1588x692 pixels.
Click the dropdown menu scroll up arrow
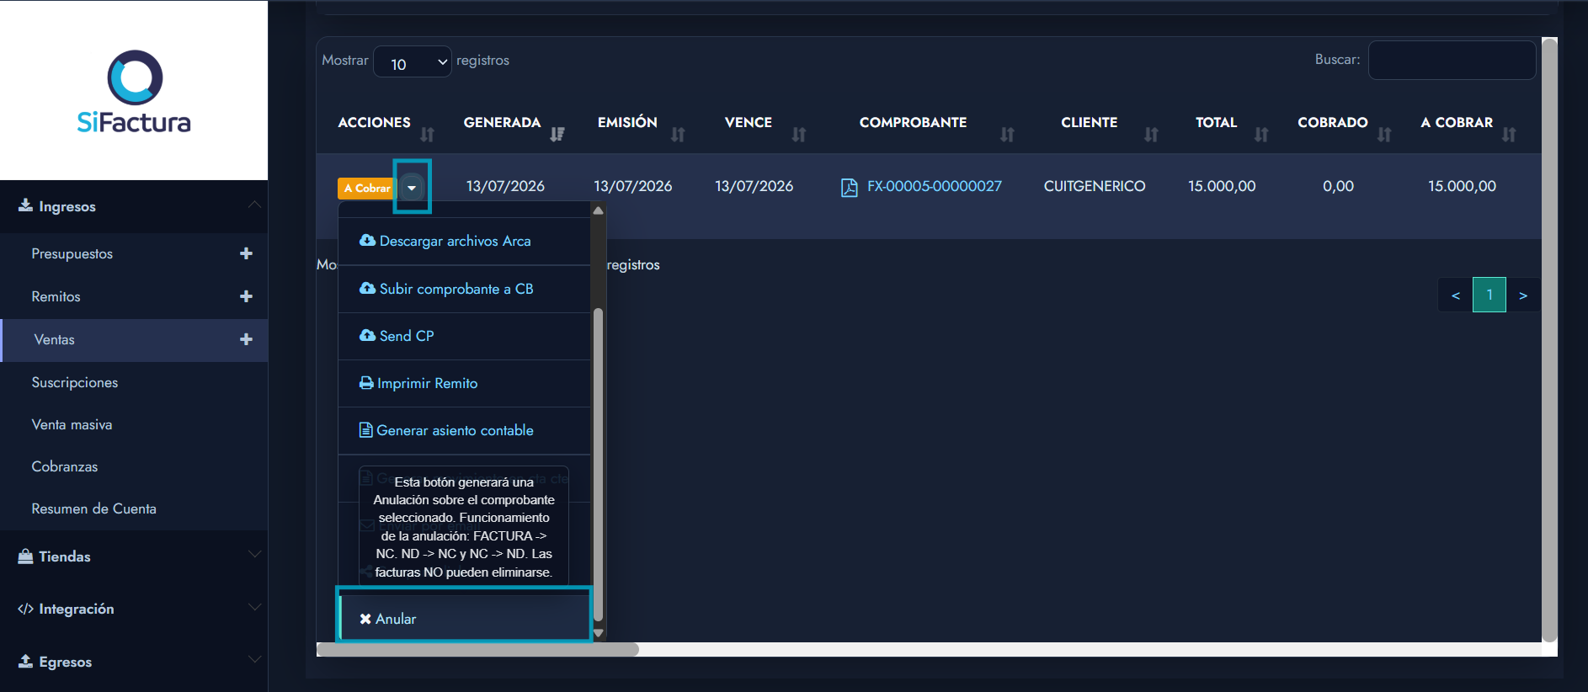coord(598,210)
